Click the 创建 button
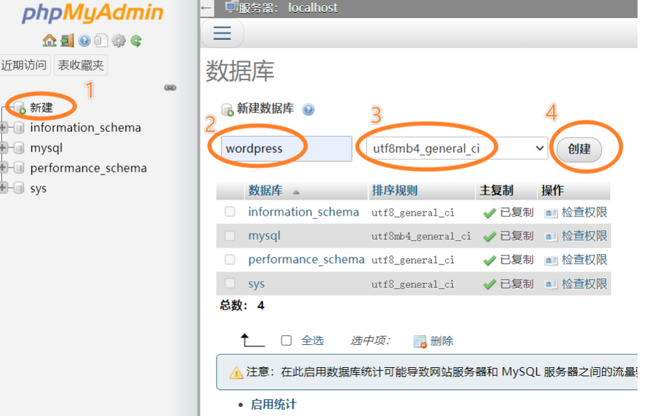The width and height of the screenshot is (648, 416). click(579, 149)
